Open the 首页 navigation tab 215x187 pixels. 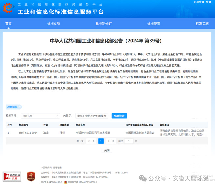(x=8, y=24)
